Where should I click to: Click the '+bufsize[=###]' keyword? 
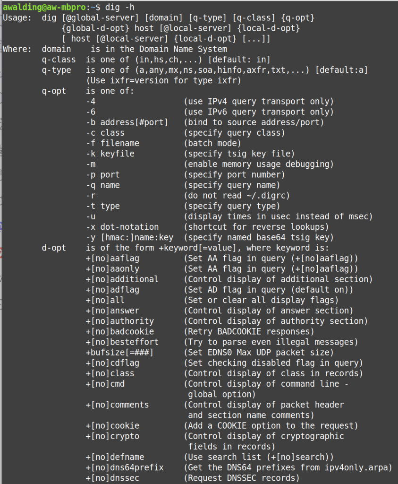tap(119, 353)
